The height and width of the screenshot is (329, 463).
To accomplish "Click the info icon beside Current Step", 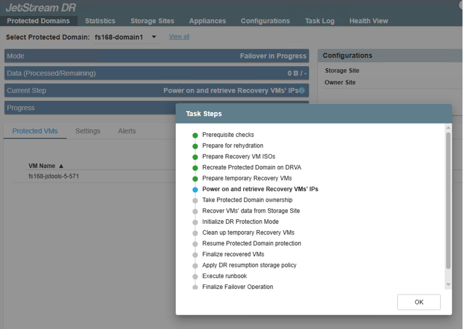I will (302, 91).
